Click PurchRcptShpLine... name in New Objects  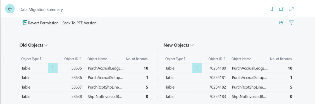tap(249, 87)
